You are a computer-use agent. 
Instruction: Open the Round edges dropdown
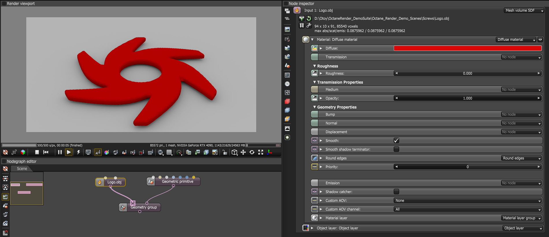(x=521, y=158)
